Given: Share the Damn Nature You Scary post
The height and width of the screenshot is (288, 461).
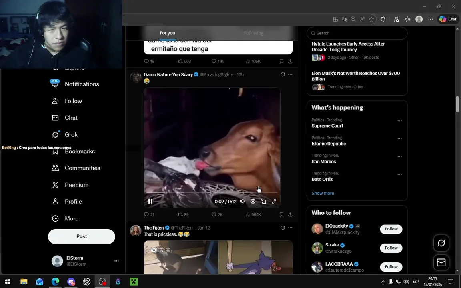Looking at the screenshot, I should [290, 214].
